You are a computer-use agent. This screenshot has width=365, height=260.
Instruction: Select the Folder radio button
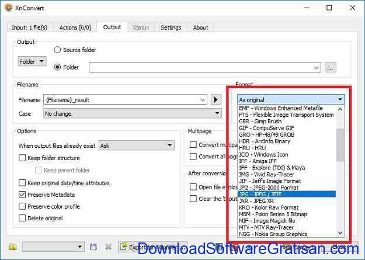pos(57,67)
